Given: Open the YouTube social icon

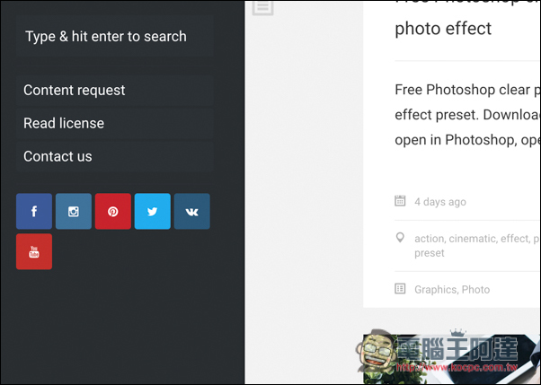Looking at the screenshot, I should [x=34, y=251].
